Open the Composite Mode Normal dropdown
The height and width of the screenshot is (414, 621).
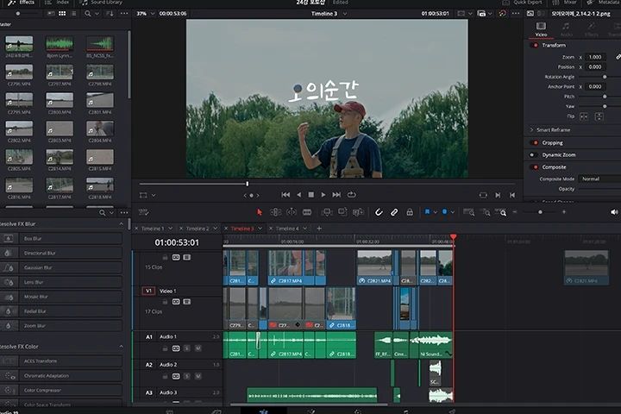click(x=599, y=179)
